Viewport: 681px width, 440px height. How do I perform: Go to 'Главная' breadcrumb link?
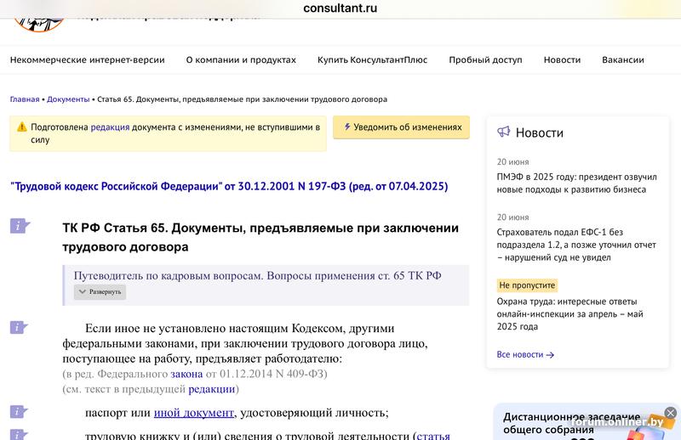click(x=25, y=99)
